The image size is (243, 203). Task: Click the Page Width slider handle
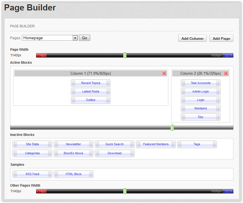pos(125,55)
